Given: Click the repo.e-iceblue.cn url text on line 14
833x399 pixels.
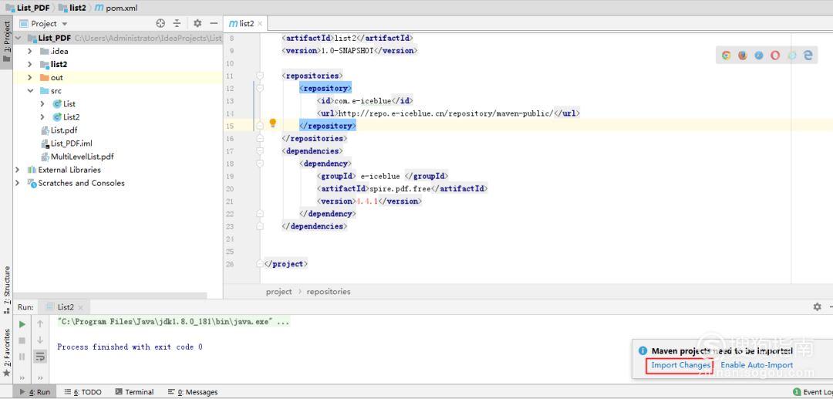Looking at the screenshot, I should [x=446, y=113].
